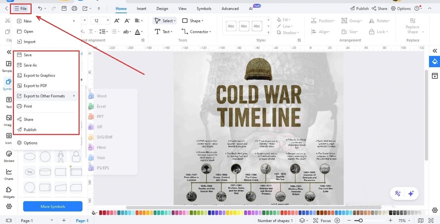
Task: Enable Focus mode in the status bar
Action: point(325,220)
